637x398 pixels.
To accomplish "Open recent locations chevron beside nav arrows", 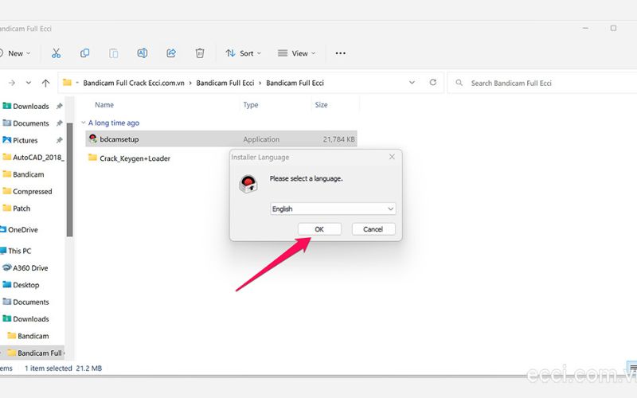I will 29,83.
